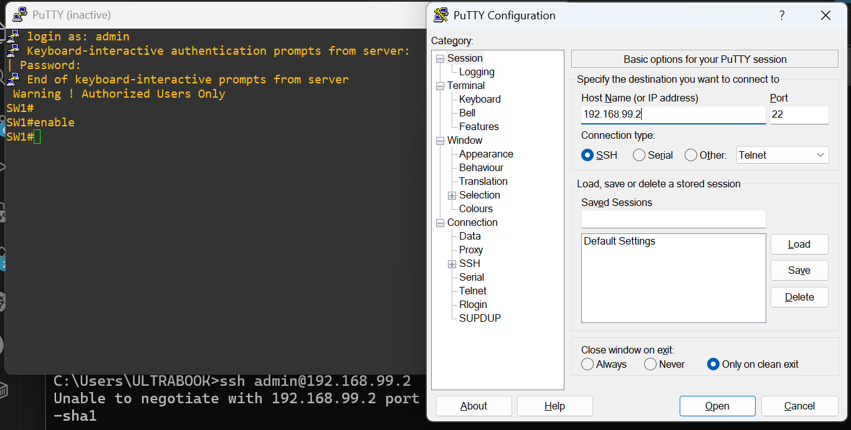Image resolution: width=851 pixels, height=430 pixels.
Task: Open the SUPDUP settings category
Action: [480, 319]
